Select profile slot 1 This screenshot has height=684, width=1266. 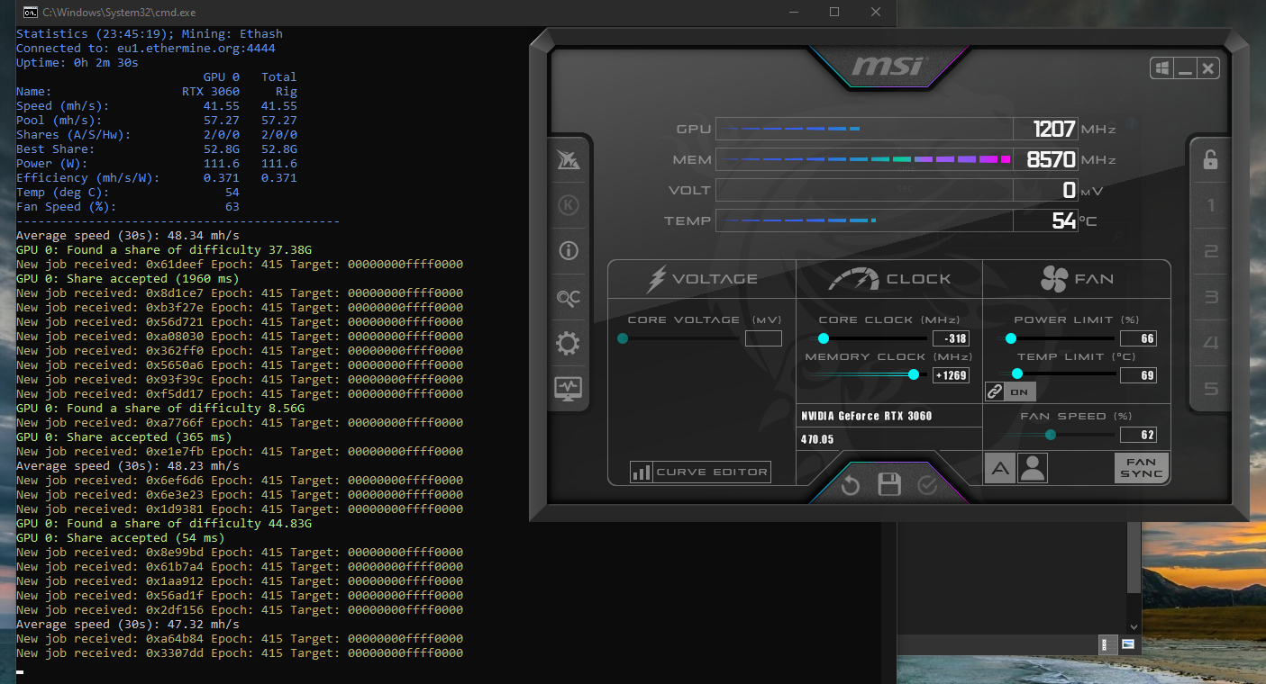(x=1210, y=206)
